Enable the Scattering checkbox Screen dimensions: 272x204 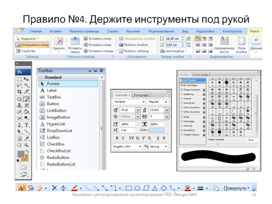(x=182, y=94)
